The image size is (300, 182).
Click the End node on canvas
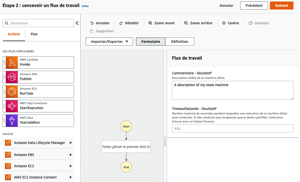point(126,167)
